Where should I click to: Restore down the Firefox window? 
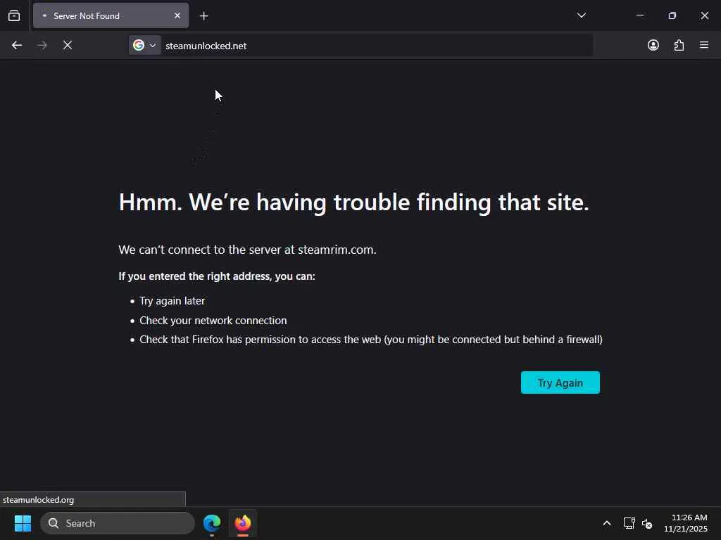click(x=672, y=15)
